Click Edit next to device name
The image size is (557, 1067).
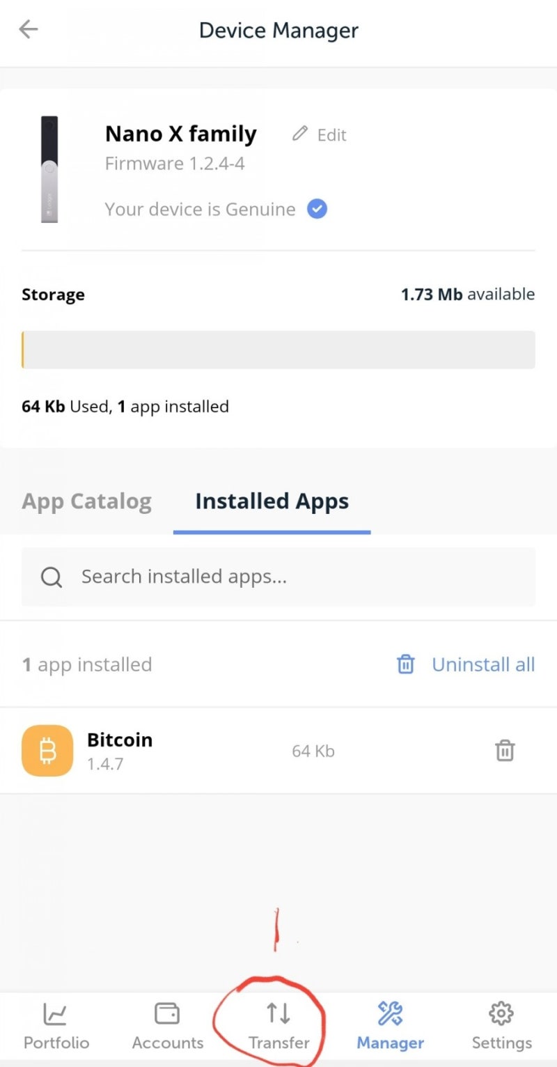[332, 135]
